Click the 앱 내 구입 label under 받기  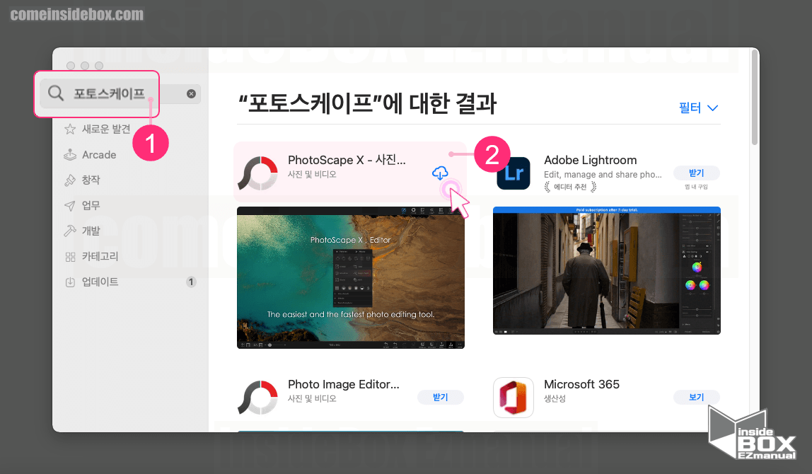click(696, 187)
